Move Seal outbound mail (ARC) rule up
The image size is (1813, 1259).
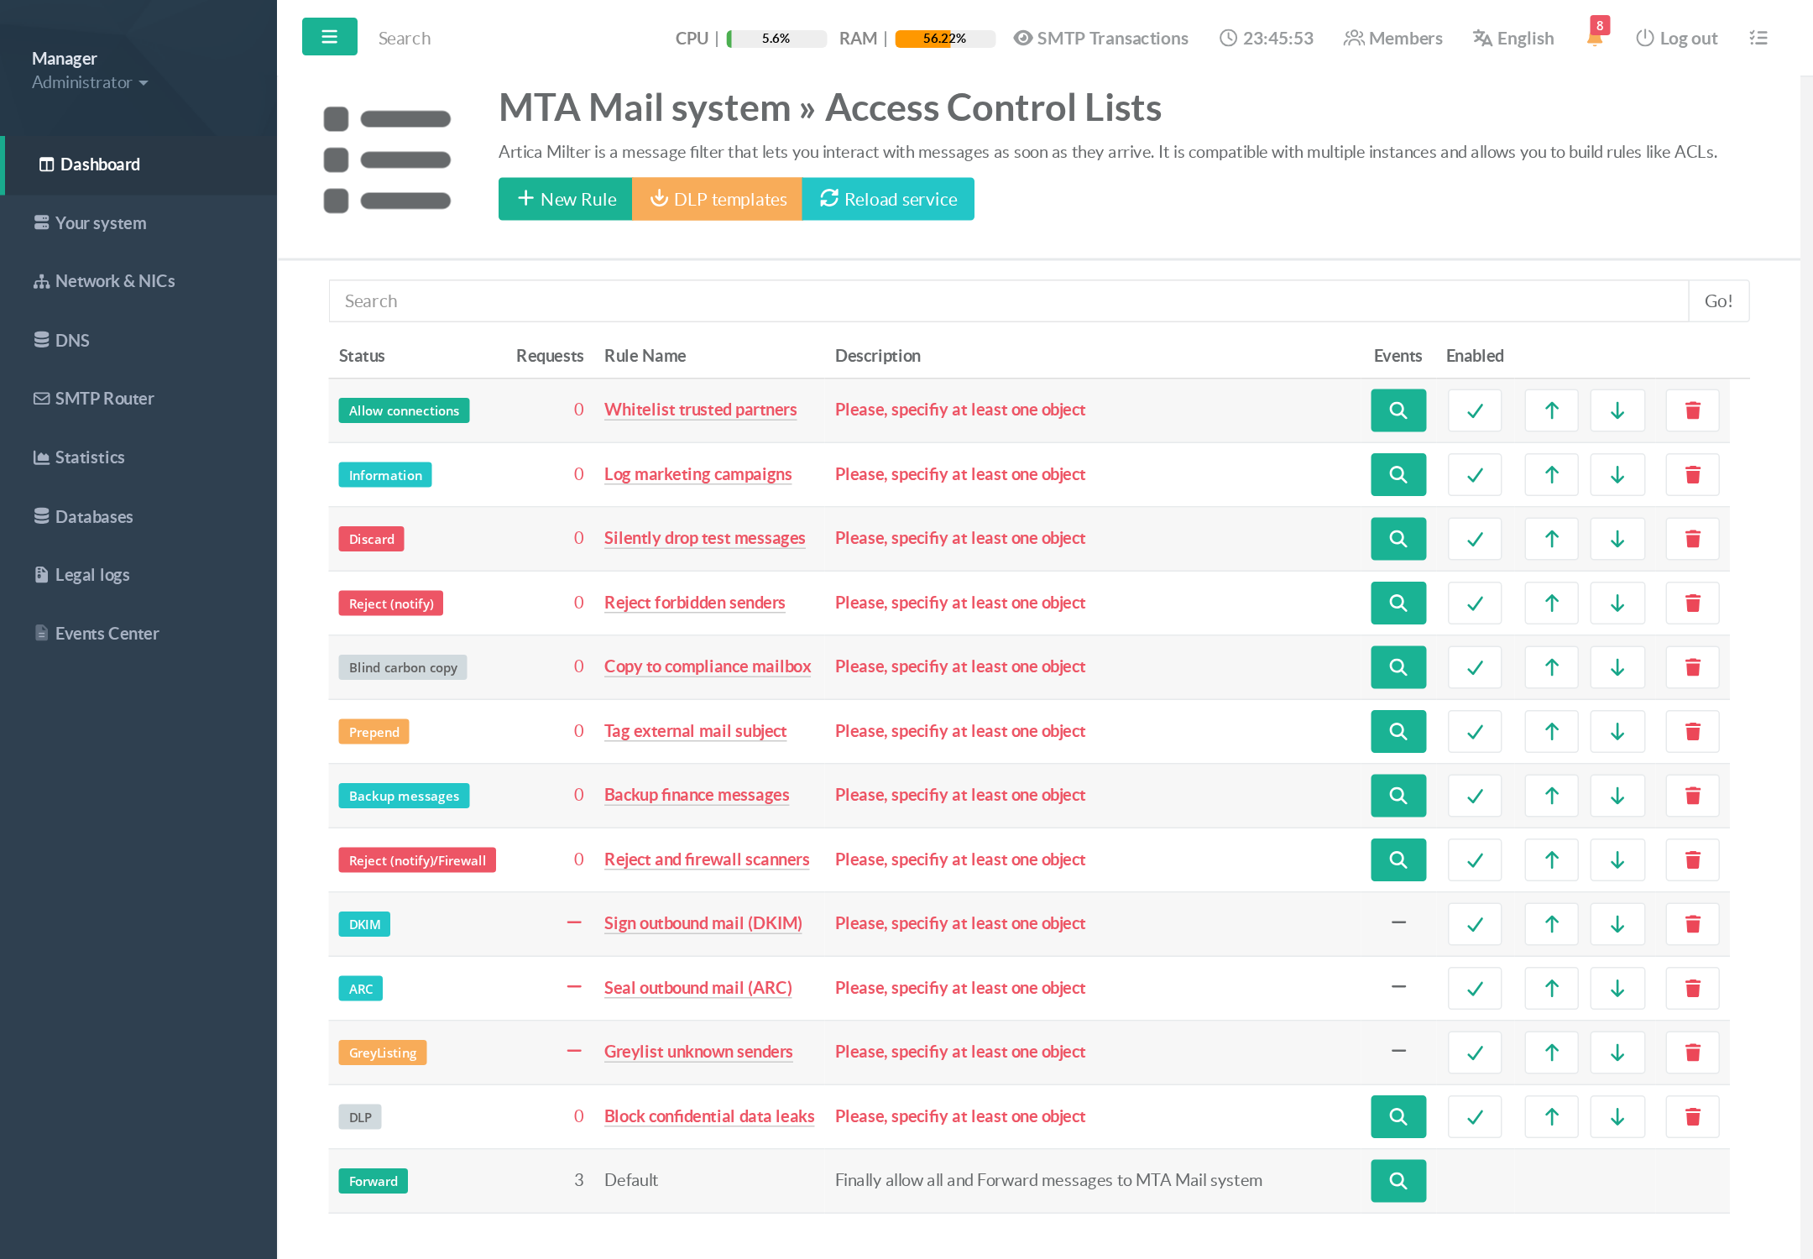point(1552,989)
